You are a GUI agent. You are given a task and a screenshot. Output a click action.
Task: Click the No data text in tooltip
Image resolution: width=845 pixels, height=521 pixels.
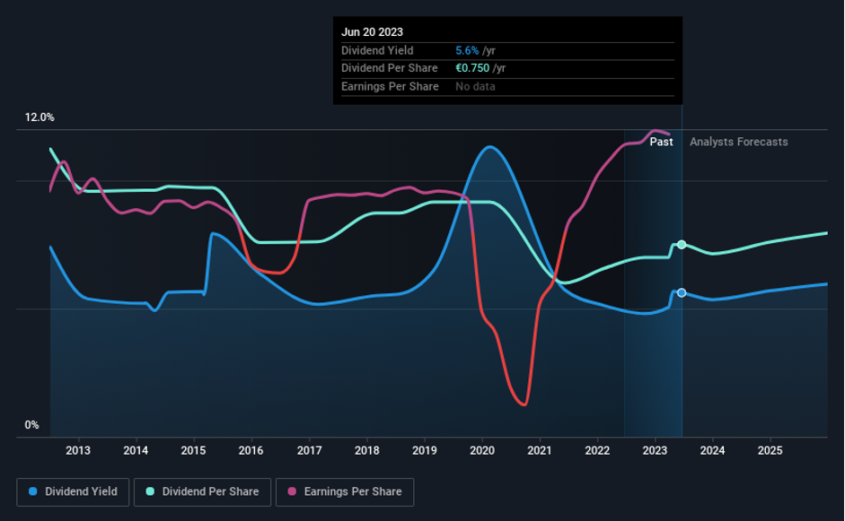pyautogui.click(x=475, y=86)
